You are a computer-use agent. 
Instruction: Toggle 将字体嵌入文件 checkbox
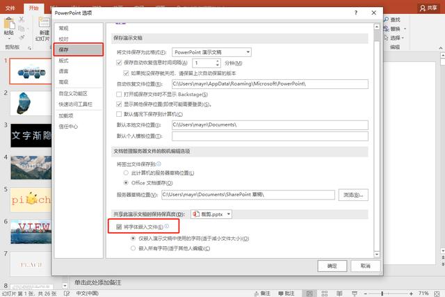(x=119, y=227)
